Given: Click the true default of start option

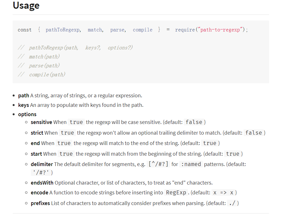Looking at the screenshot, I should tap(233, 154).
